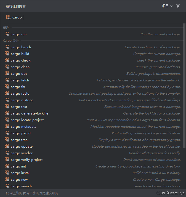The width and height of the screenshot is (186, 197).
Task: Click the filter funnel icon
Action: pyautogui.click(x=178, y=6)
